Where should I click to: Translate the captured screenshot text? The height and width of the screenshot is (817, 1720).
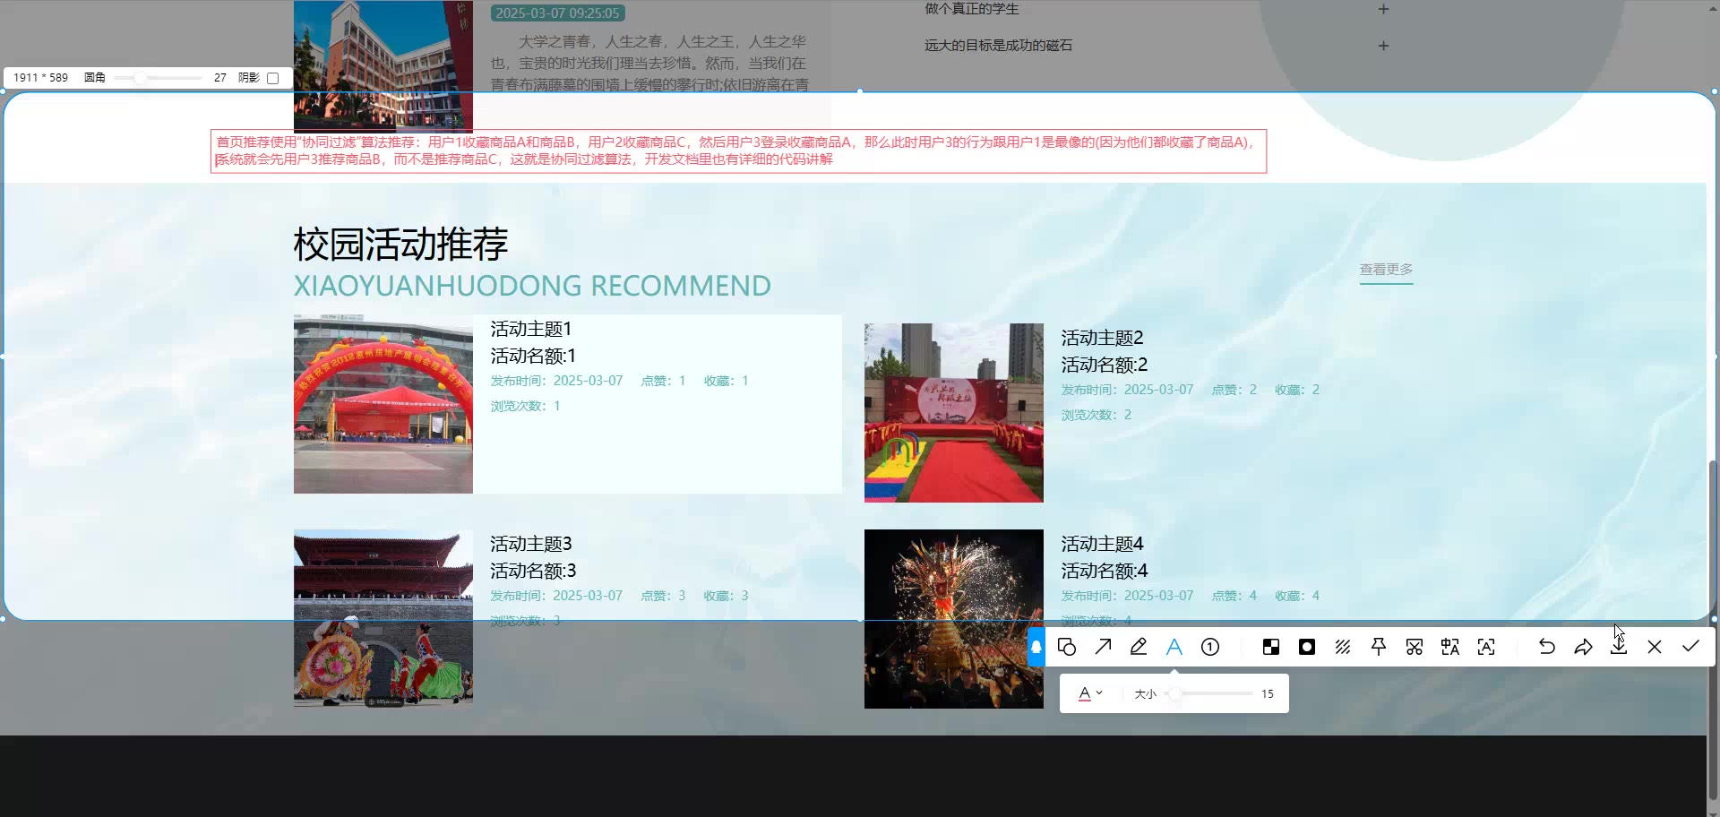(1450, 647)
